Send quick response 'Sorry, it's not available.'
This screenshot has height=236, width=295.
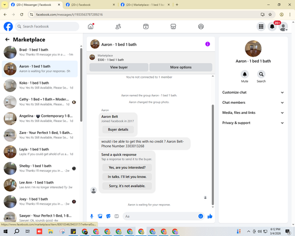point(127,186)
